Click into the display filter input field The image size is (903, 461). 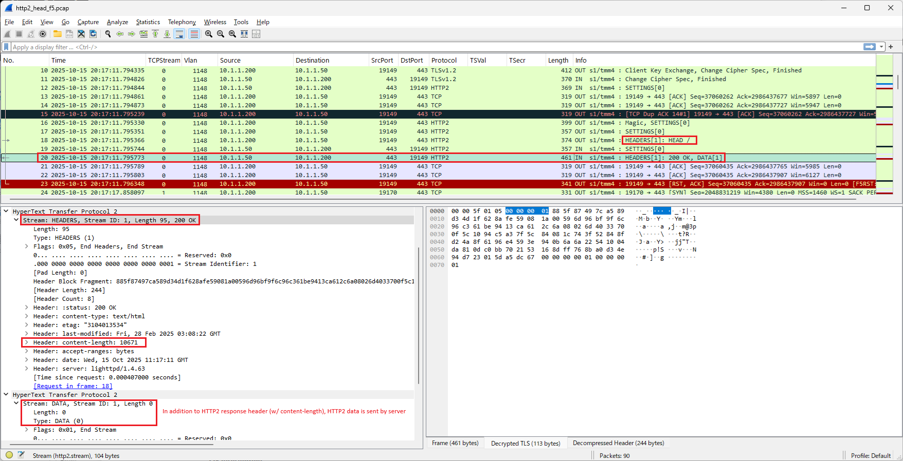click(x=436, y=47)
